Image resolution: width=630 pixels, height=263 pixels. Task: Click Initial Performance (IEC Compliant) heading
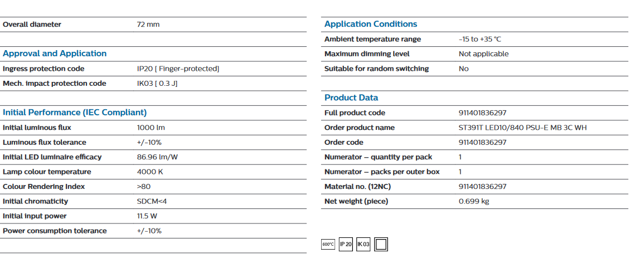75,113
